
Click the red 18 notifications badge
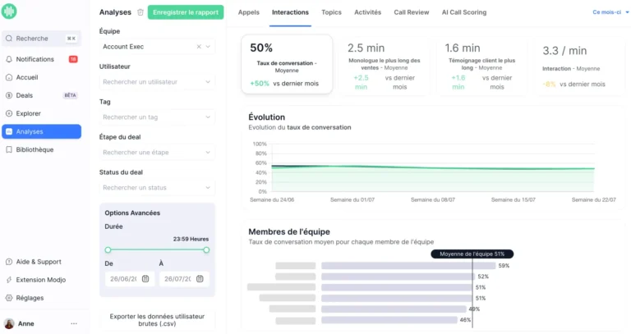pos(73,59)
